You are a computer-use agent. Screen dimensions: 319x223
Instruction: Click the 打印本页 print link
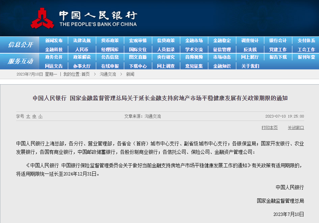tap(269, 128)
